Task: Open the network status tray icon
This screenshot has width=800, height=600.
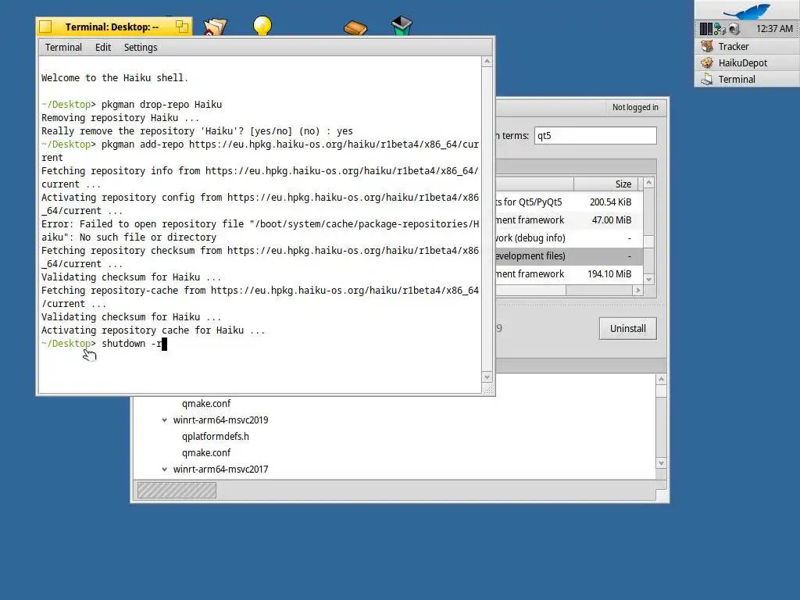Action: click(720, 29)
